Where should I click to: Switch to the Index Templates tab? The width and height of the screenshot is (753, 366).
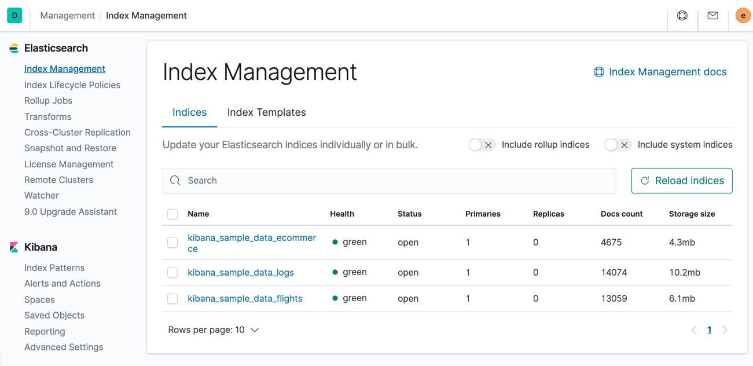click(x=266, y=112)
